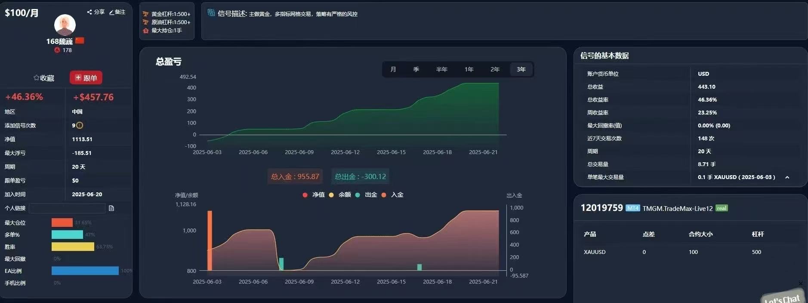The width and height of the screenshot is (808, 303).
Task: Switch chart range to 1年
Action: pyautogui.click(x=469, y=69)
